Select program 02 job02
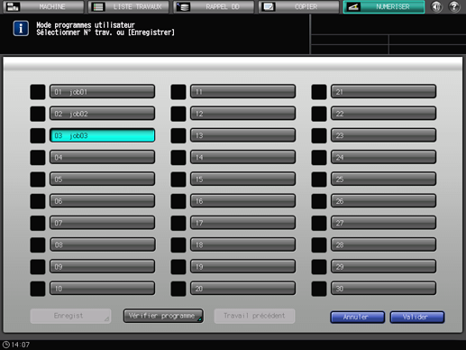This screenshot has height=350, width=466. [x=102, y=114]
